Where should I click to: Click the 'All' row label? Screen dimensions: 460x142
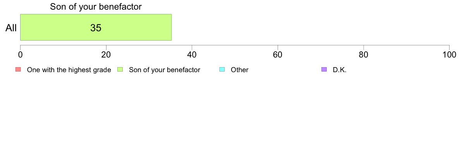click(11, 28)
